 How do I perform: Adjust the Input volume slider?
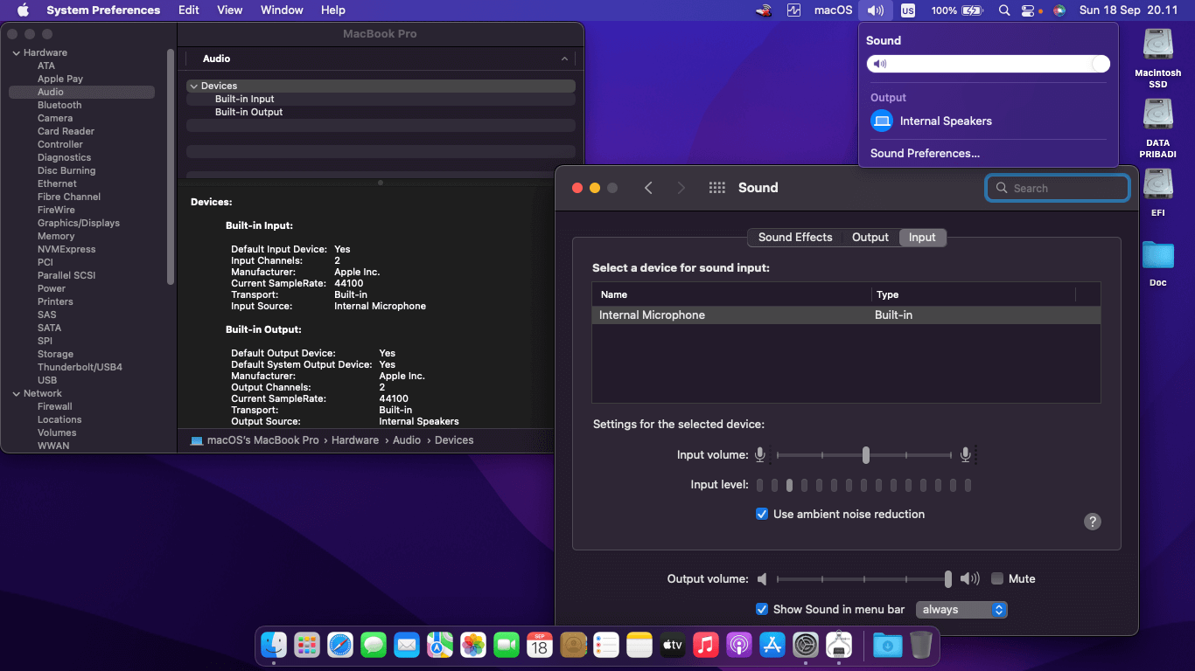coord(865,455)
